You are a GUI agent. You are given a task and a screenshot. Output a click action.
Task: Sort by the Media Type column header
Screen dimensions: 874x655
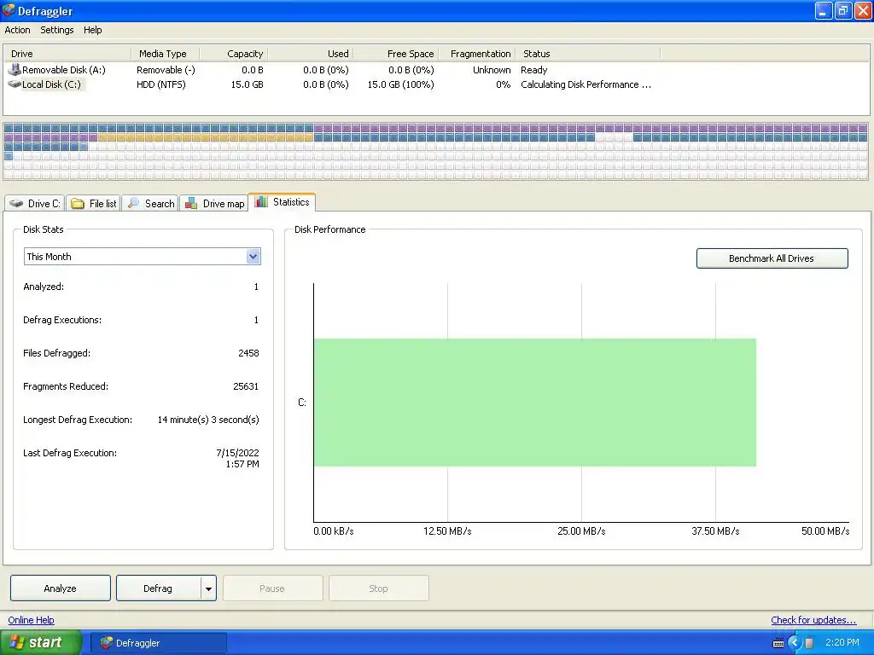pyautogui.click(x=165, y=54)
